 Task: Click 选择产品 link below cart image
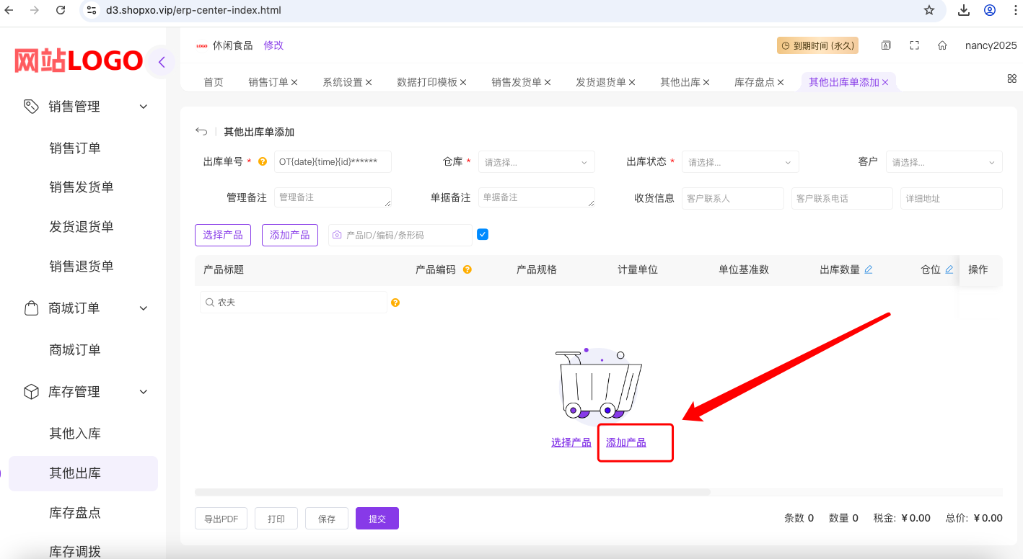pos(571,442)
